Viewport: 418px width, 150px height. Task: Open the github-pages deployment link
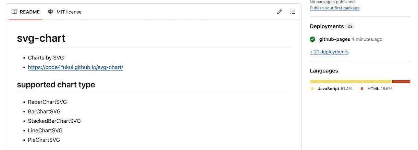pyautogui.click(x=335, y=39)
